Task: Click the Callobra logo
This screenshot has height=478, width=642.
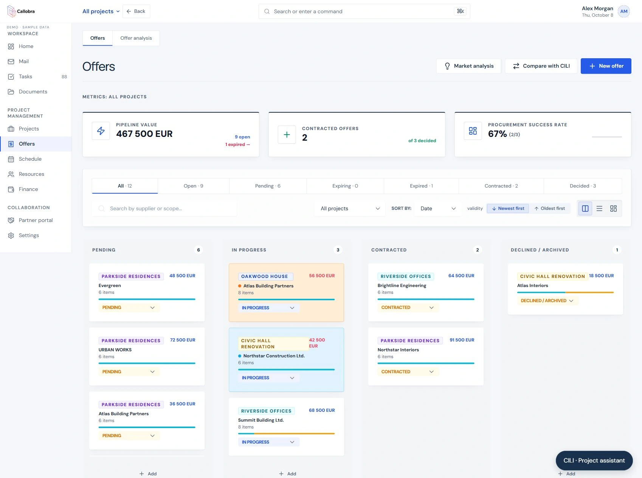Action: pyautogui.click(x=21, y=11)
